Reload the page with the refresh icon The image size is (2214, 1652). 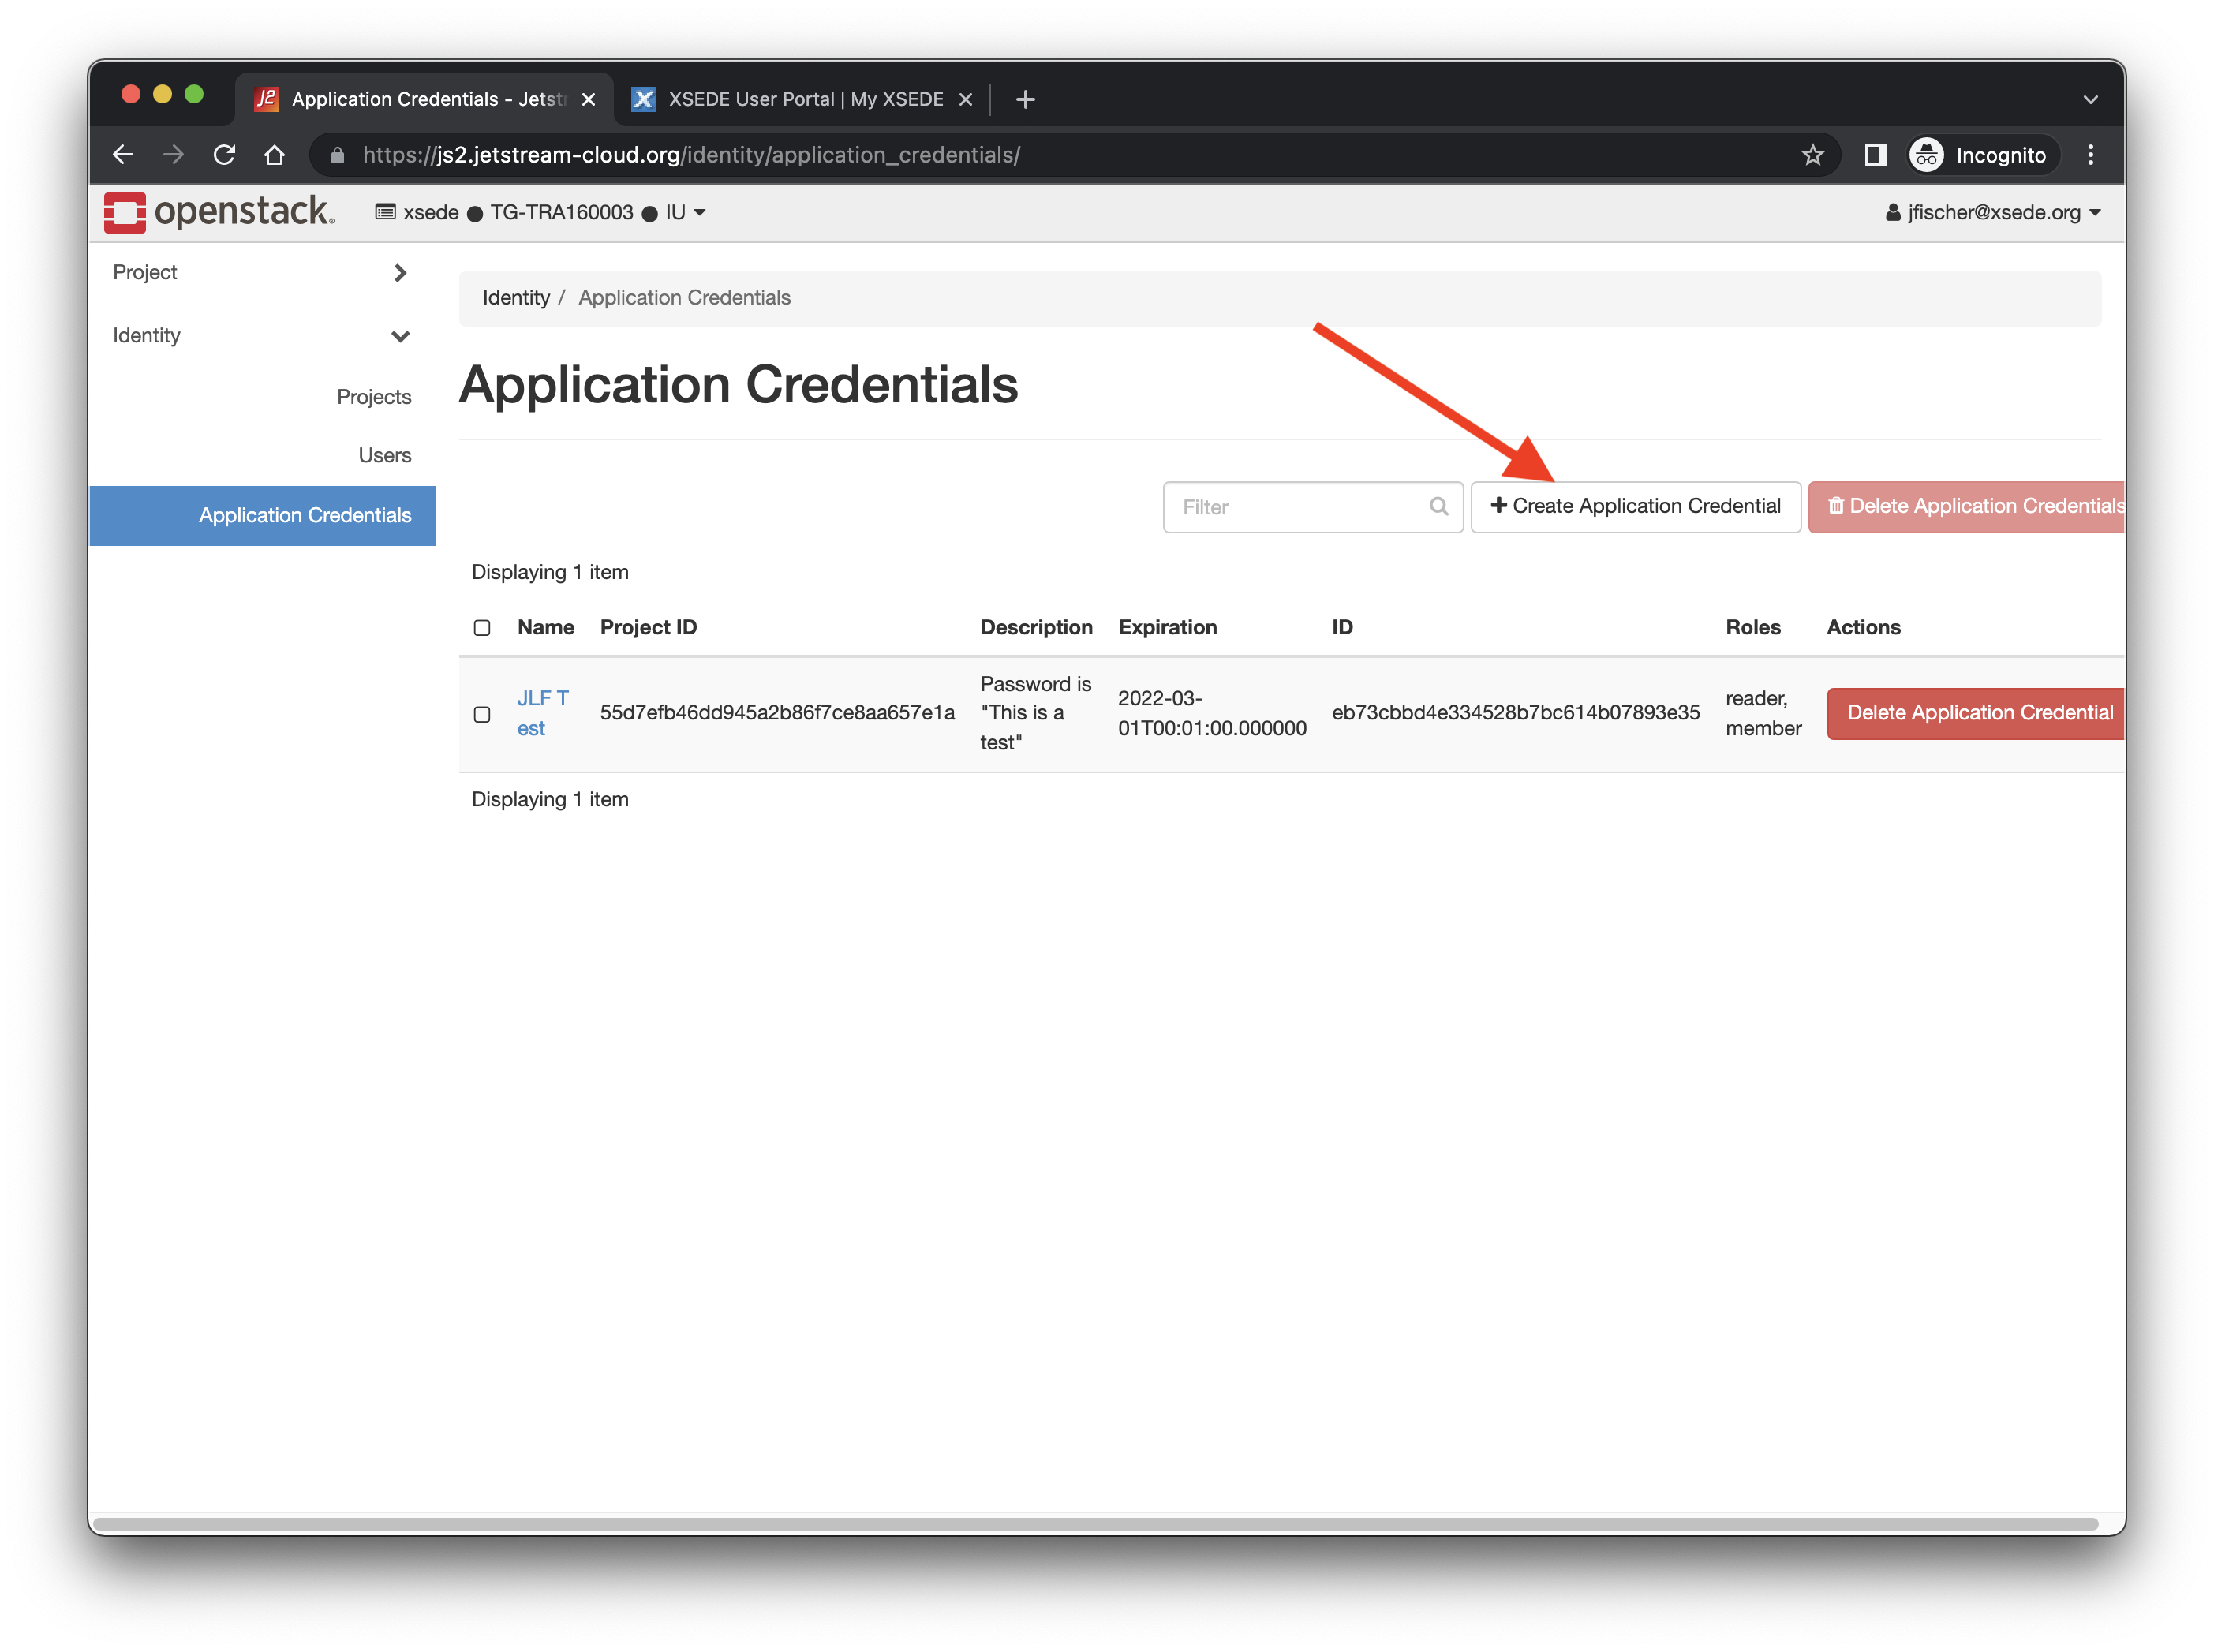pos(224,155)
